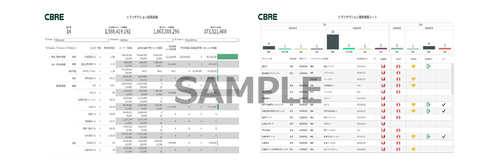Click the red discussion icon in SKSビル row
The image size is (497, 165).
(x=383, y=124)
